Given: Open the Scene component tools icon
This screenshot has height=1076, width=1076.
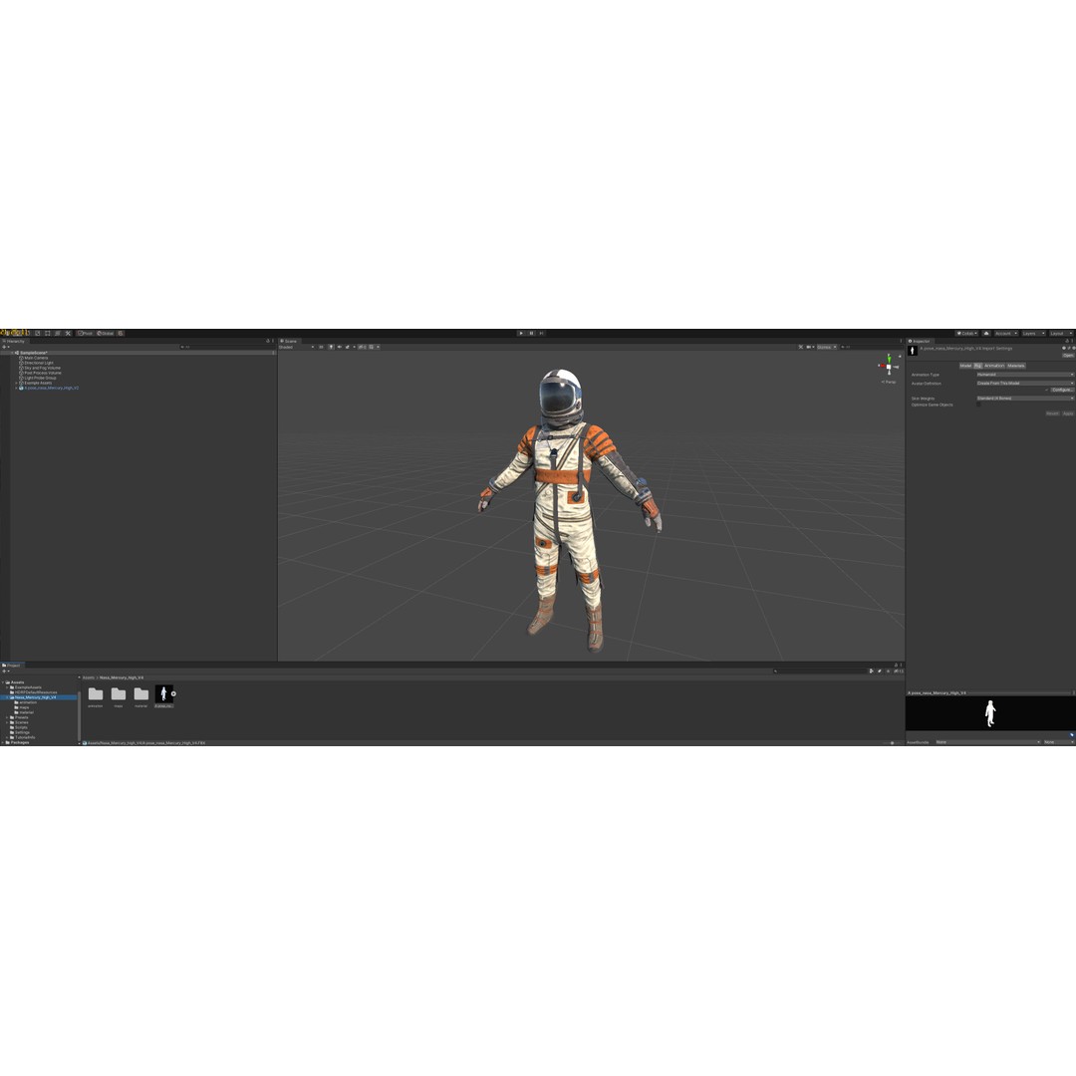Looking at the screenshot, I should (x=801, y=348).
